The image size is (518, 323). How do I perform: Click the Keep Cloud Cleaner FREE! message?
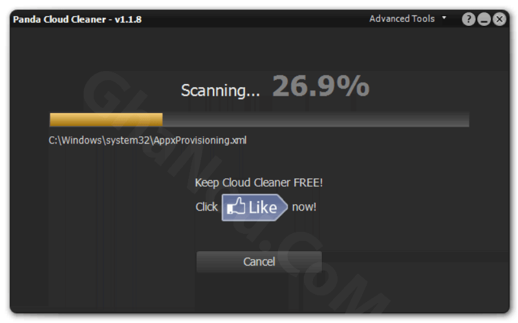(259, 182)
